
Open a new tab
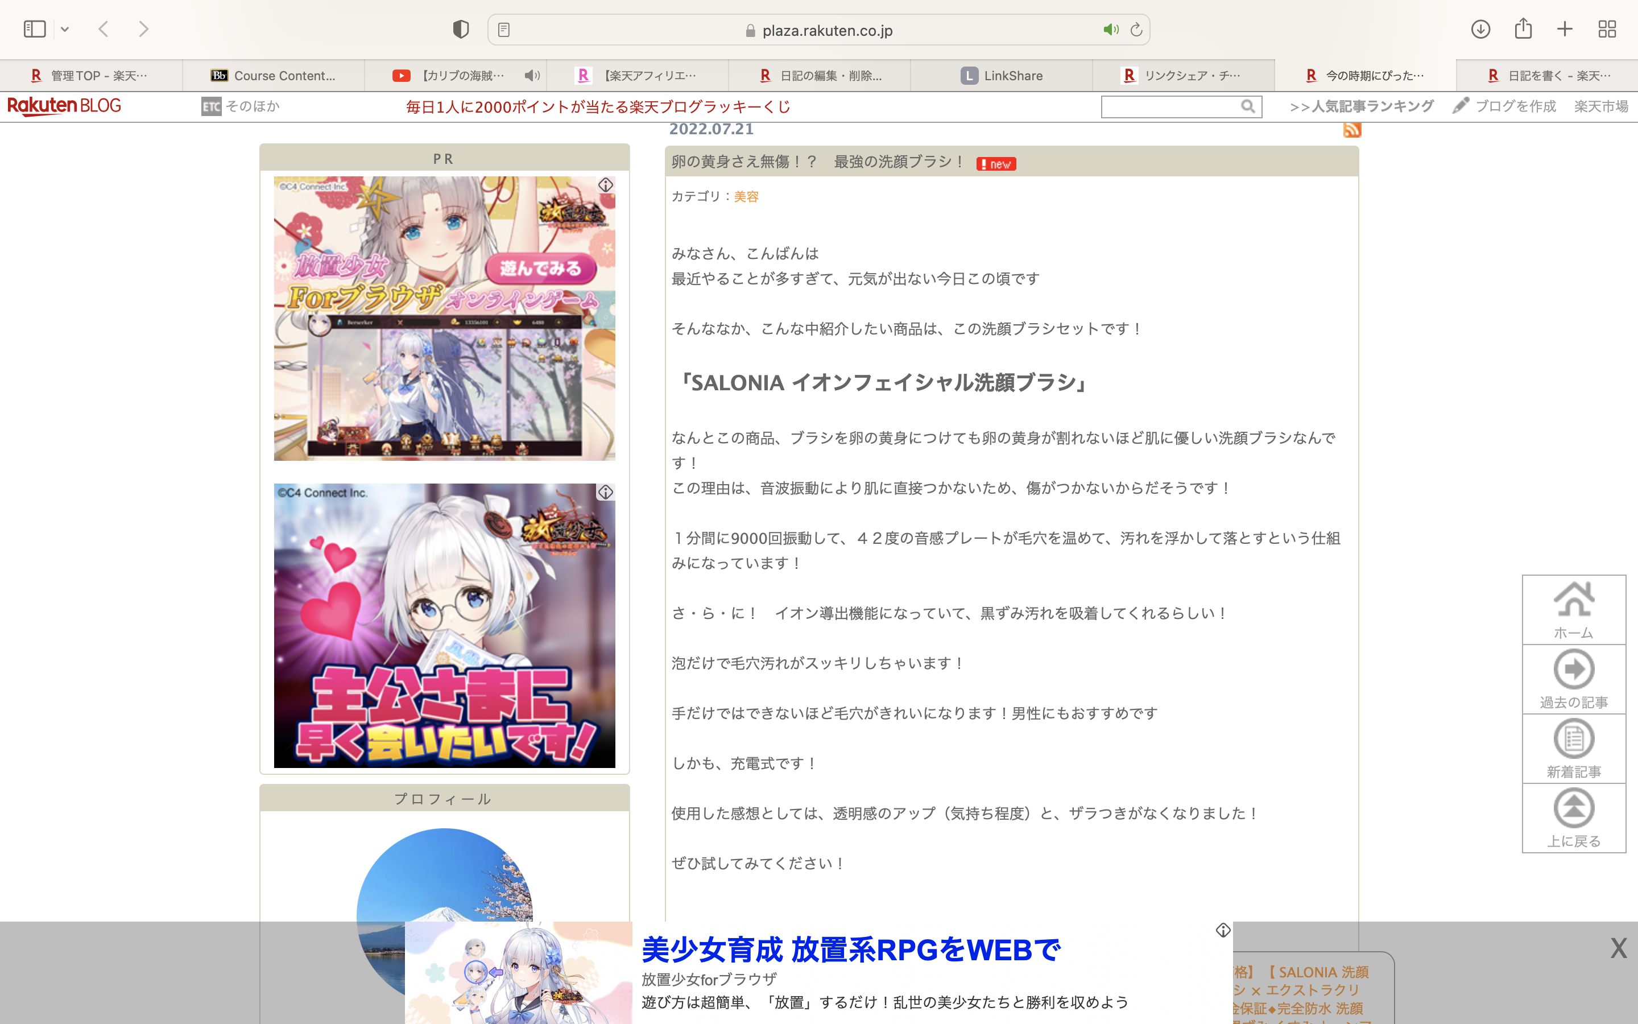[1565, 29]
